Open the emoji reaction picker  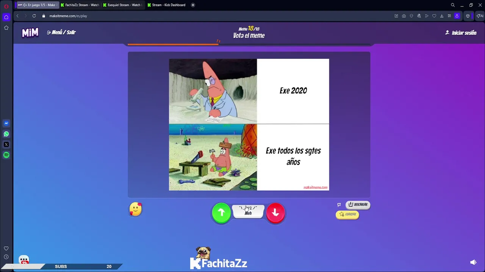[x=136, y=209]
